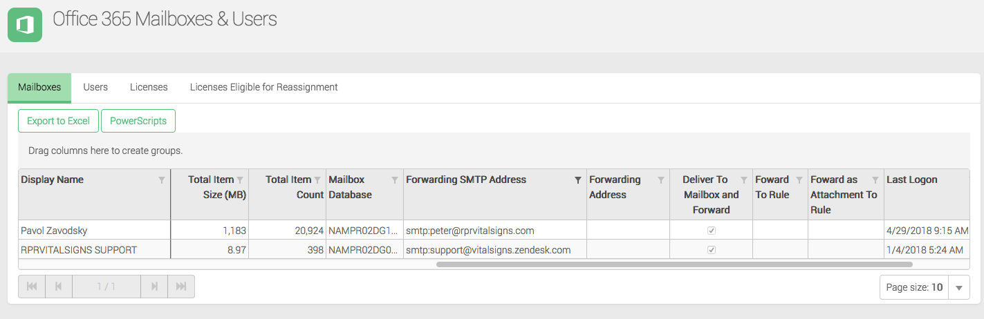Open filter for Deliver To Mailbox and Forward
The image size is (984, 319).
point(744,180)
